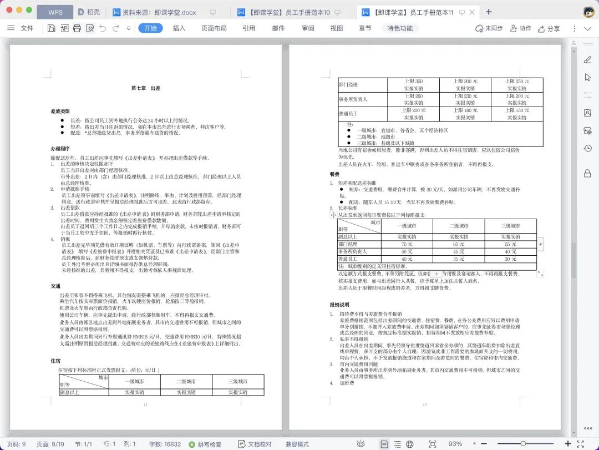599x450 pixels.
Task: Click the ellipsis at the sidebar bottom
Action: pos(588,428)
